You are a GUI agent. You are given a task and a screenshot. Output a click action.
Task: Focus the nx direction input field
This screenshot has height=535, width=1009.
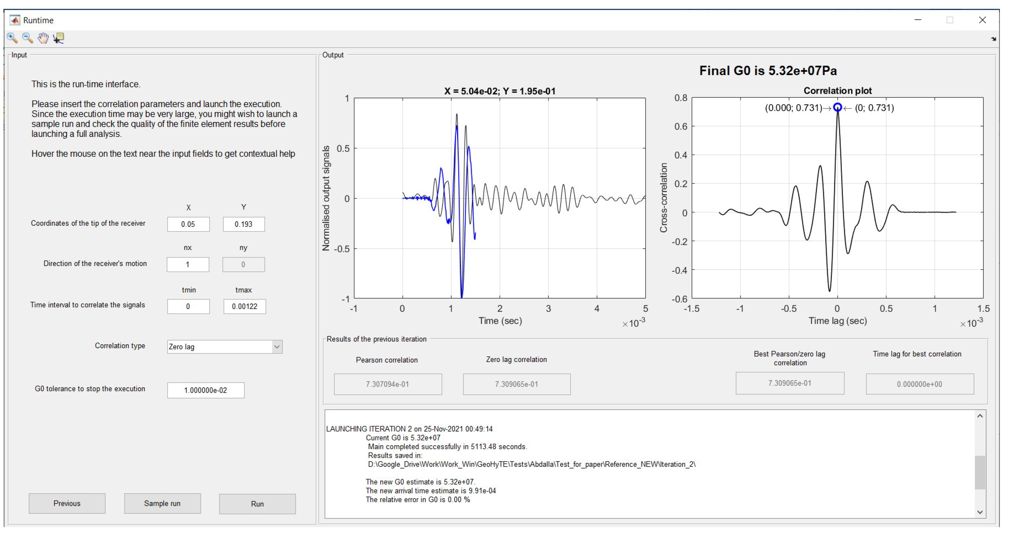click(188, 265)
